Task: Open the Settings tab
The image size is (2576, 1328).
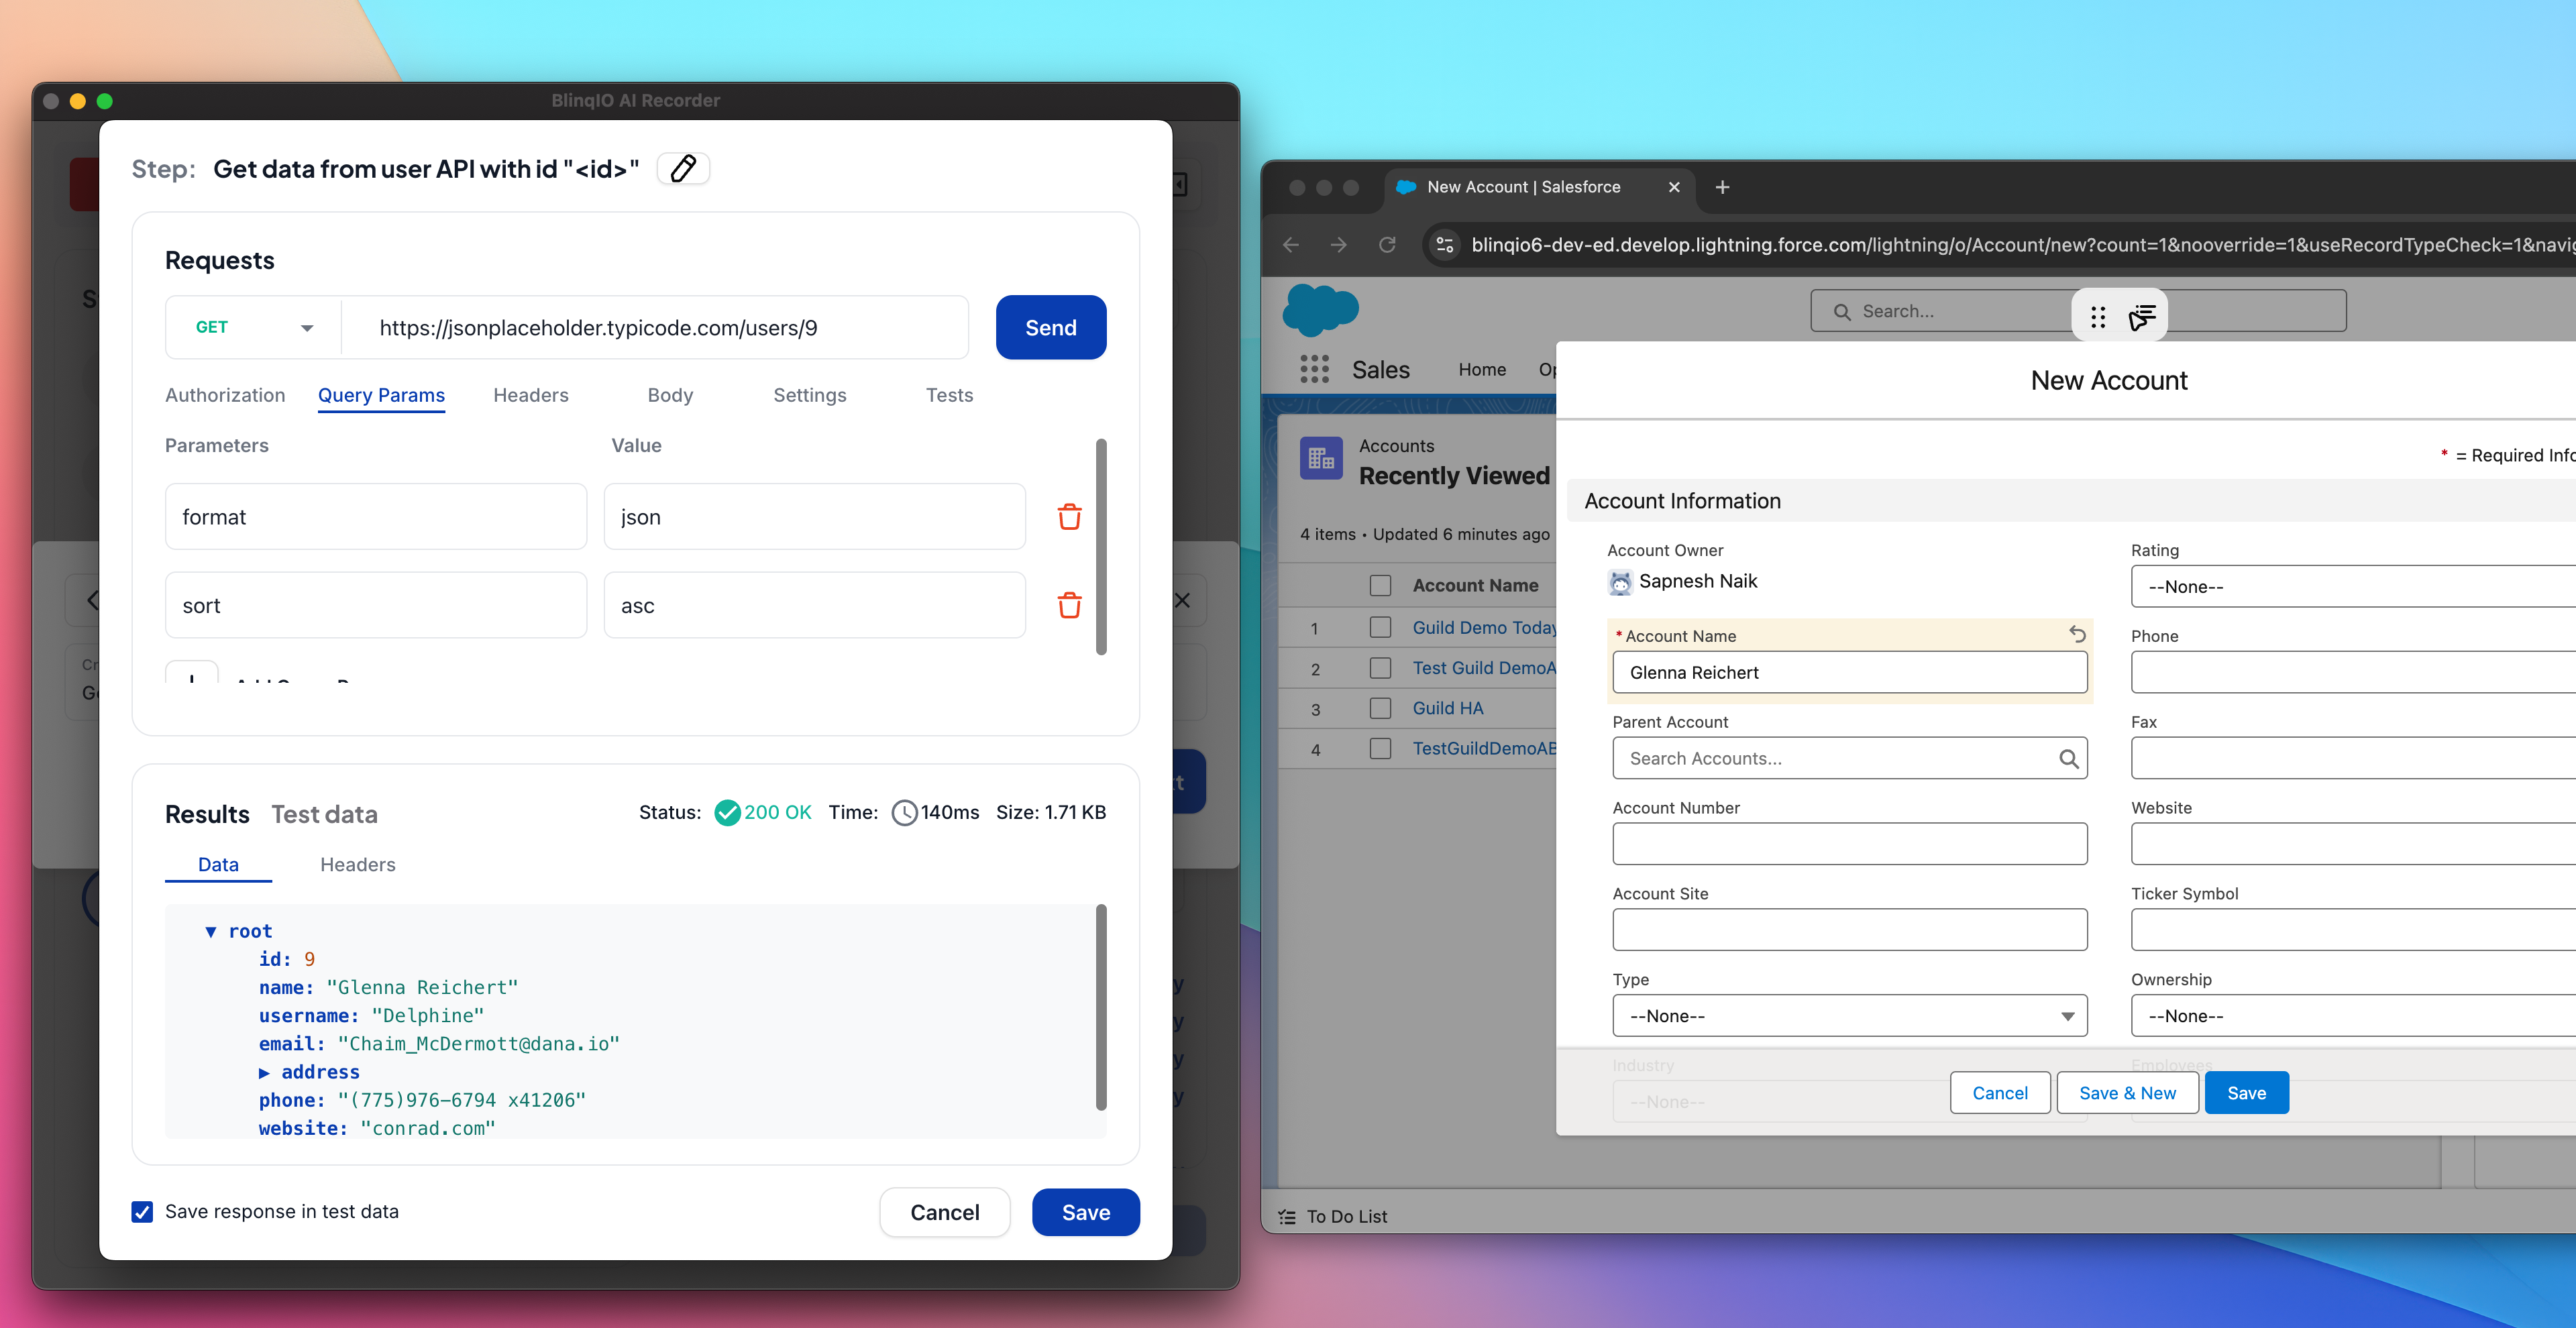Action: tap(809, 395)
